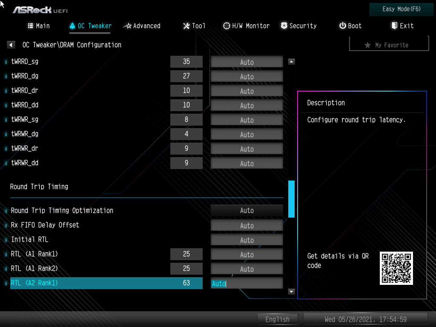Select the OC Tweaker gear icon
This screenshot has height=327, width=436.
(x=73, y=26)
